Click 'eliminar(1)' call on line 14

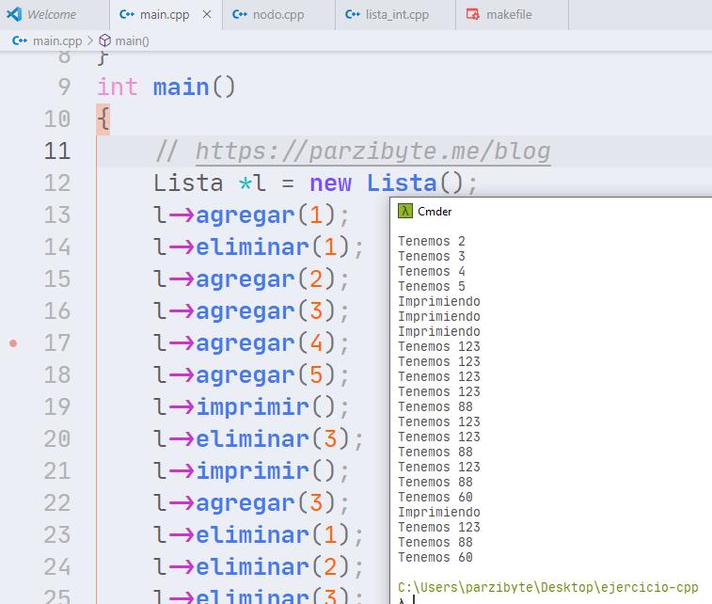coord(273,247)
